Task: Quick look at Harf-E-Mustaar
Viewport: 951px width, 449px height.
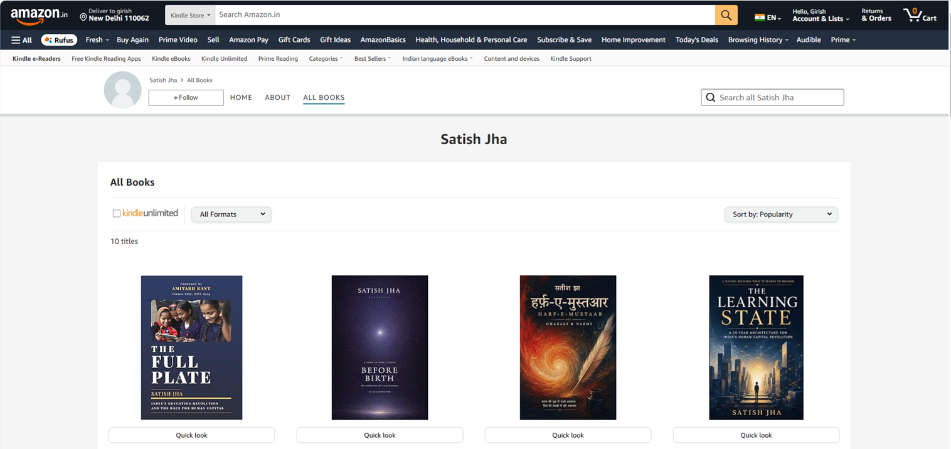Action: pyautogui.click(x=568, y=435)
